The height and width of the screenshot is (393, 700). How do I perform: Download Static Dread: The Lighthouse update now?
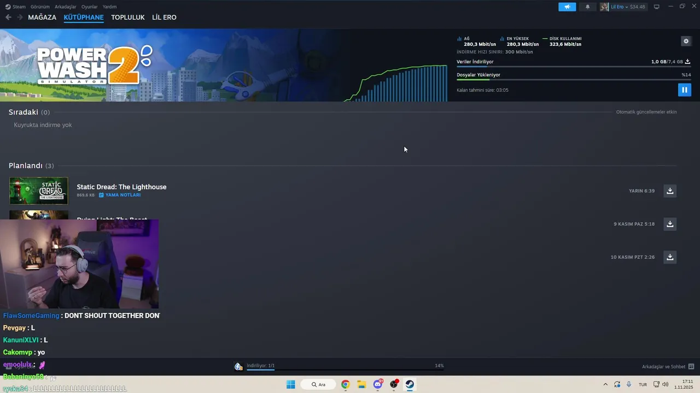click(670, 190)
